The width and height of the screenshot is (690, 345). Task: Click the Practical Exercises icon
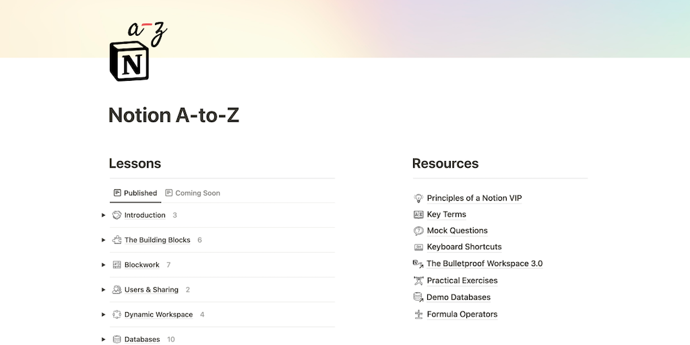point(418,280)
